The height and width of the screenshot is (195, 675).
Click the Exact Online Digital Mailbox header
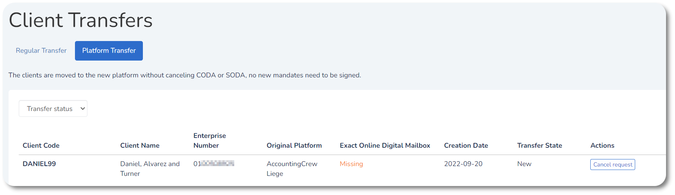385,145
